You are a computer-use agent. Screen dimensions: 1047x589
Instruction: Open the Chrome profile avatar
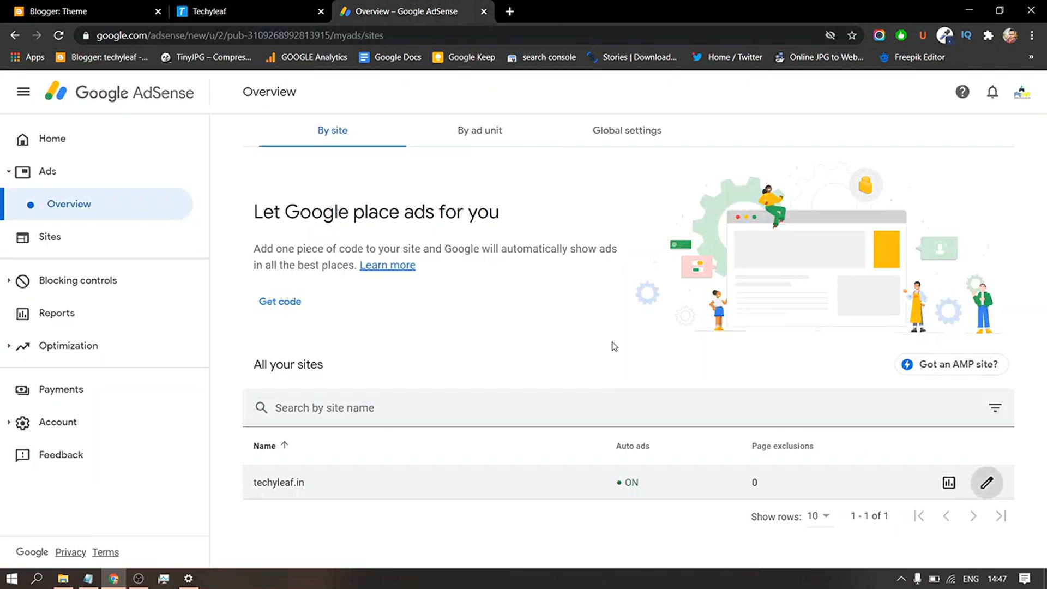click(x=1010, y=35)
